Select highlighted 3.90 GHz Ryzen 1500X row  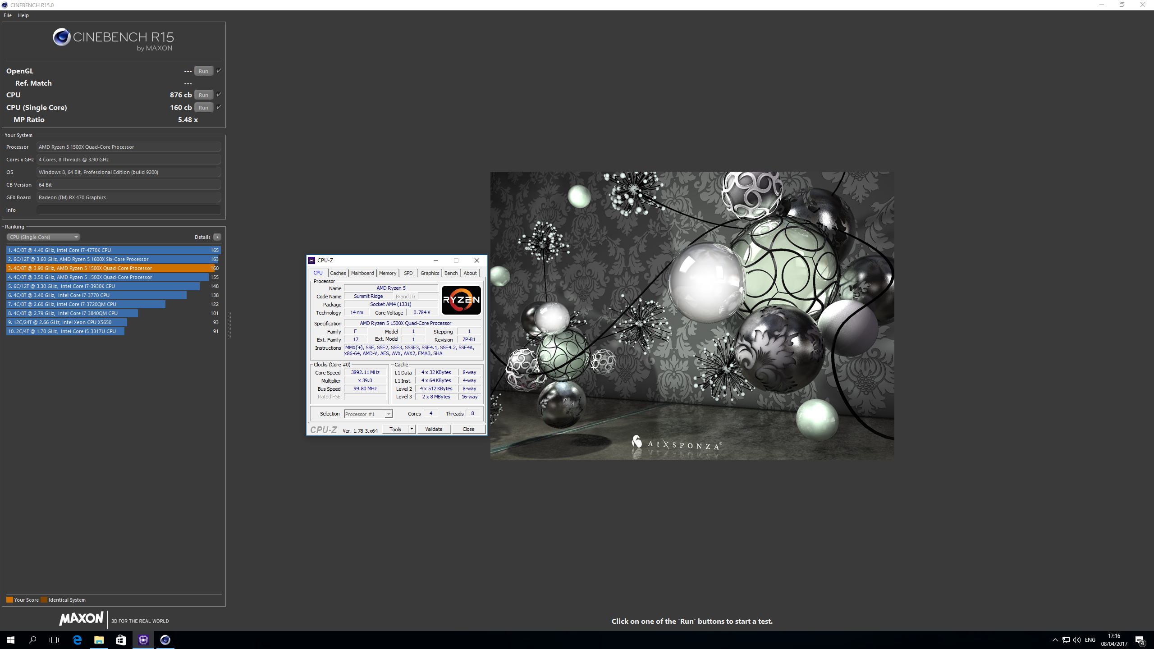(113, 268)
